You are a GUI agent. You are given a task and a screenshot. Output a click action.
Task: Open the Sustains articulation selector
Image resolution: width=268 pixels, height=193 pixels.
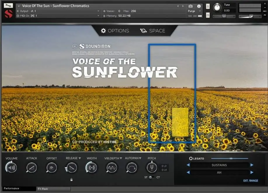coord(220,165)
